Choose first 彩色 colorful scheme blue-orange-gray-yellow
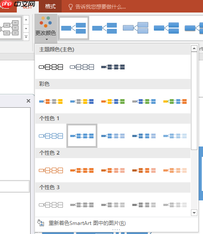The width and height of the screenshot is (203, 234). [x=51, y=101]
